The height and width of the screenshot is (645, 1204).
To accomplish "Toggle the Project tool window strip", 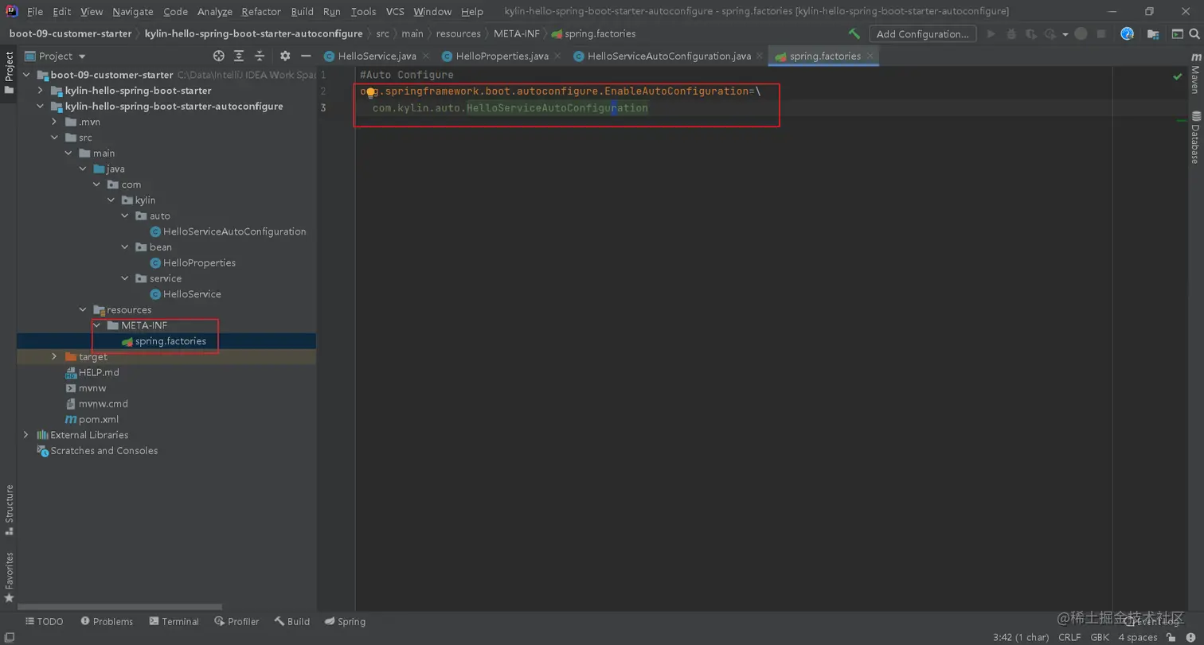I will (x=9, y=72).
